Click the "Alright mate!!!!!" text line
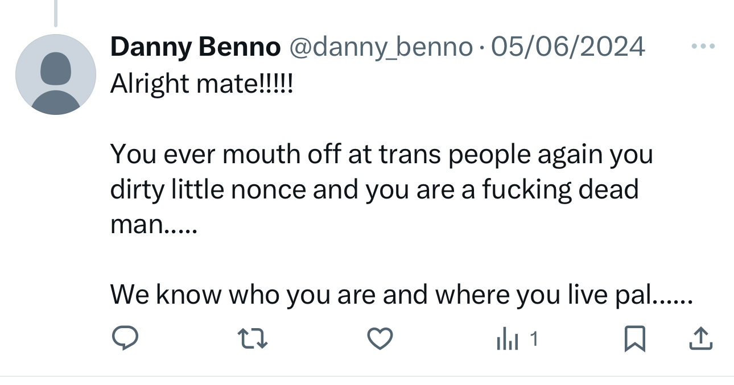Viewport: 734px width, 385px height. click(x=202, y=84)
